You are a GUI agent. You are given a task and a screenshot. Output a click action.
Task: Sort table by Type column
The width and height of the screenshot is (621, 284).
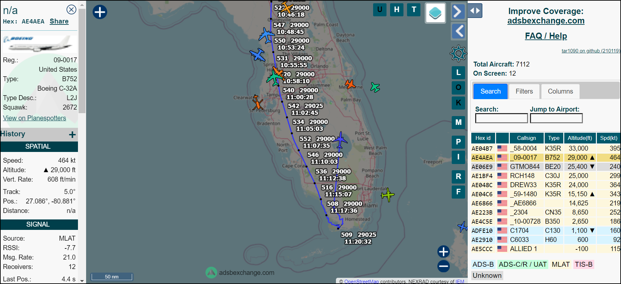click(x=554, y=138)
